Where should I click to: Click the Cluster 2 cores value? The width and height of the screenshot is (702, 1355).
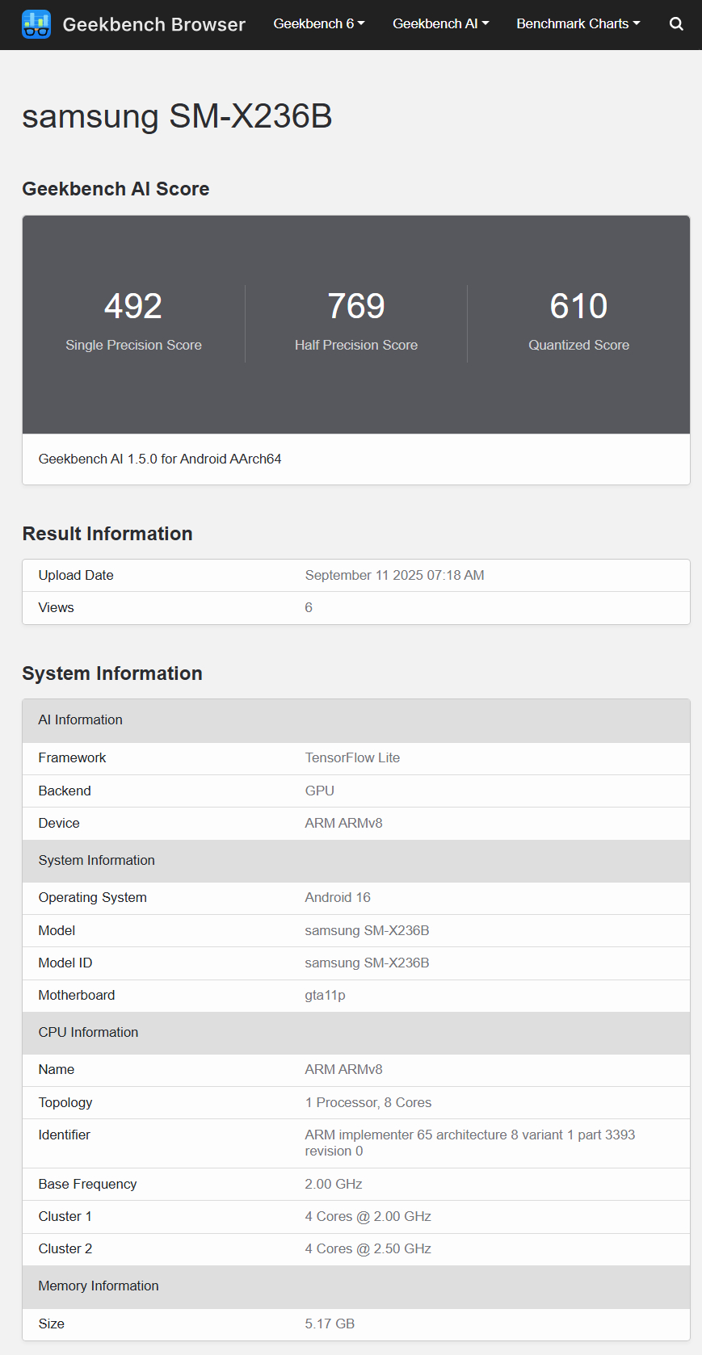[368, 1248]
